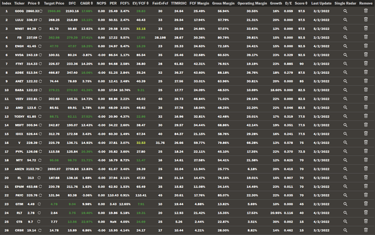Delete GTIM row using trash icon
This screenshot has height=235, width=375.
366,204
